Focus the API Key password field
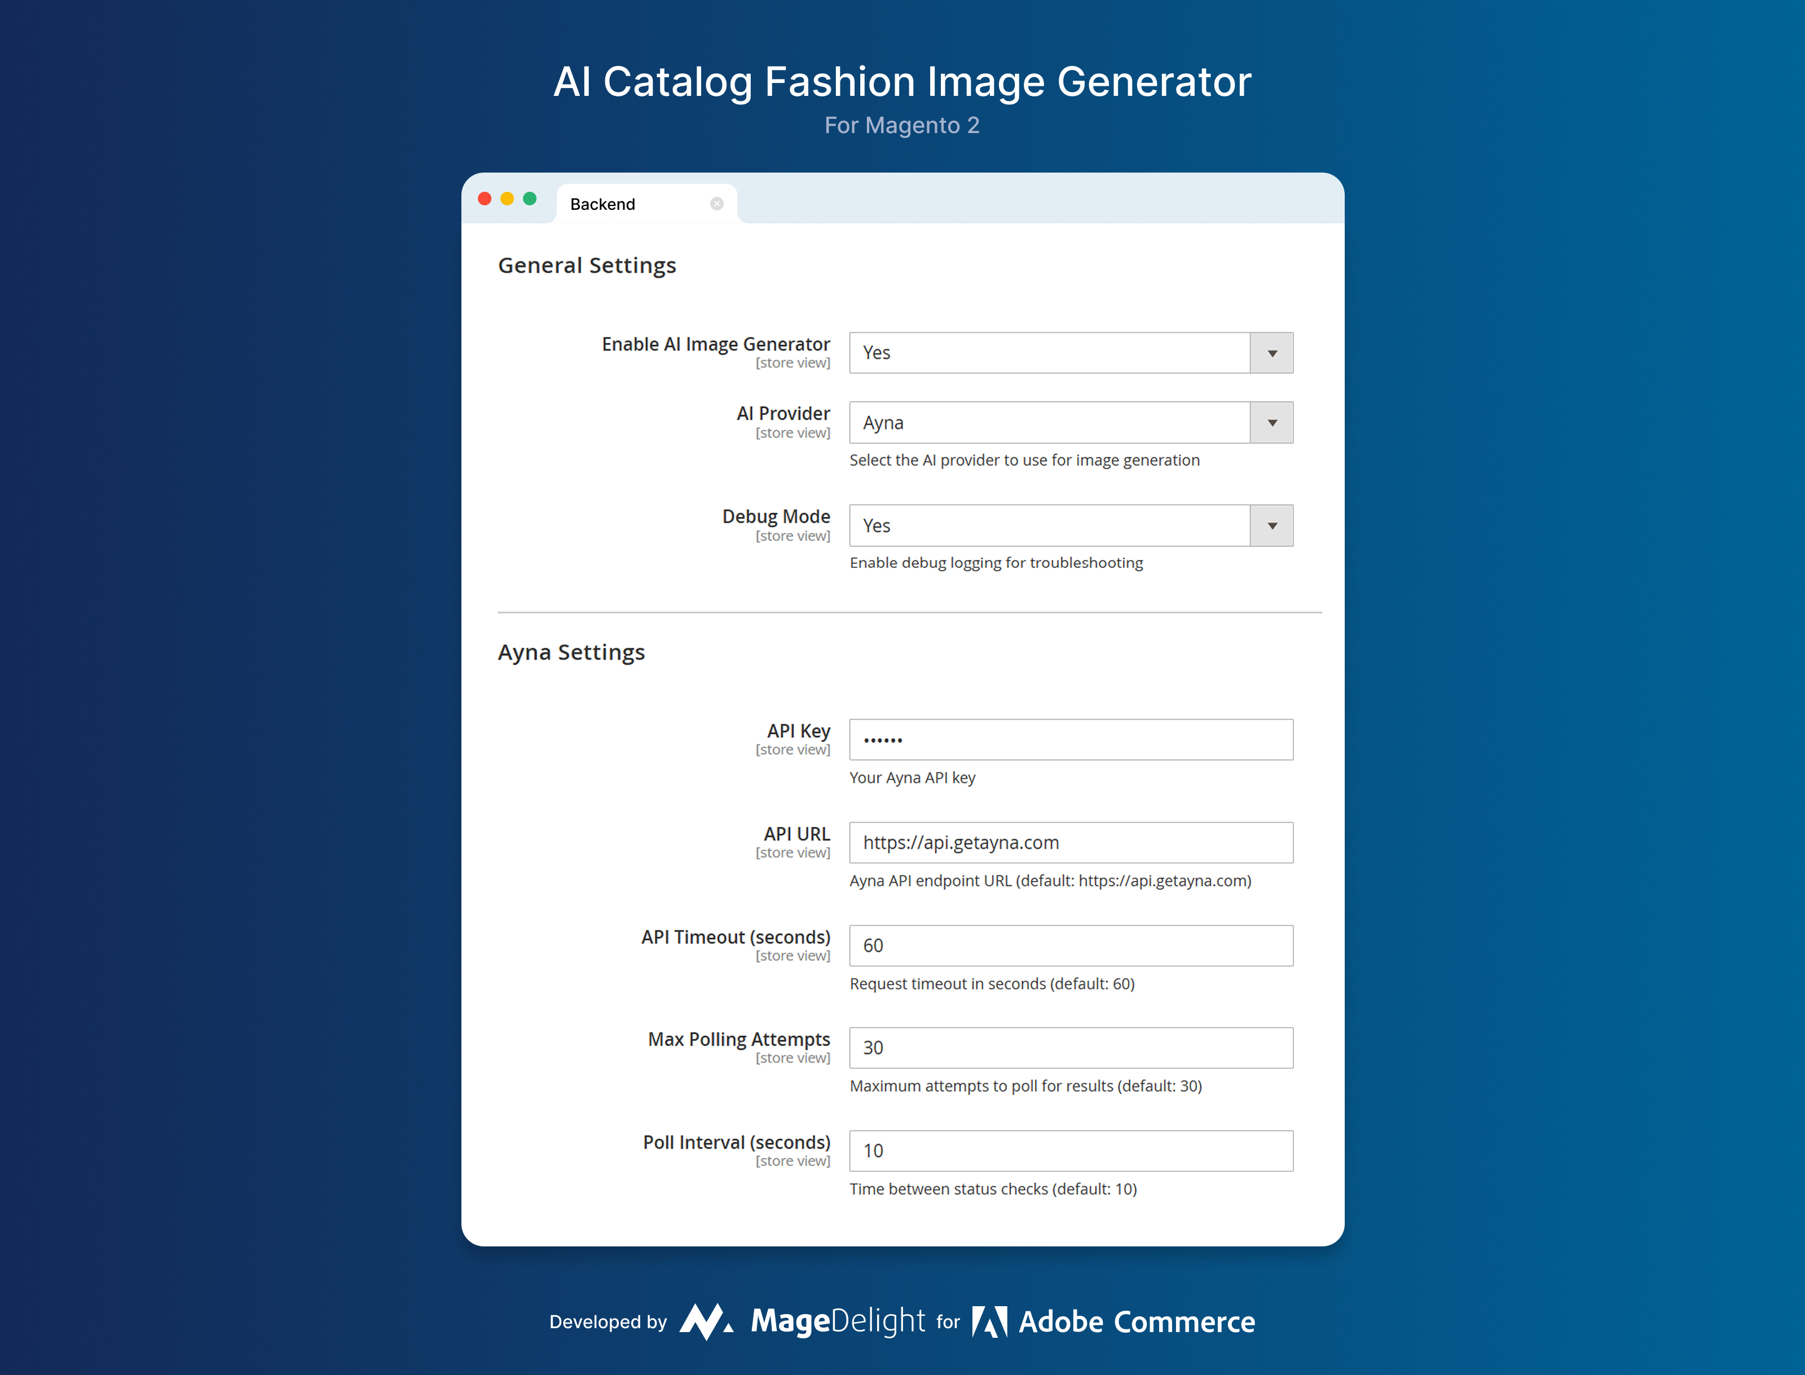The width and height of the screenshot is (1805, 1375). tap(1072, 740)
